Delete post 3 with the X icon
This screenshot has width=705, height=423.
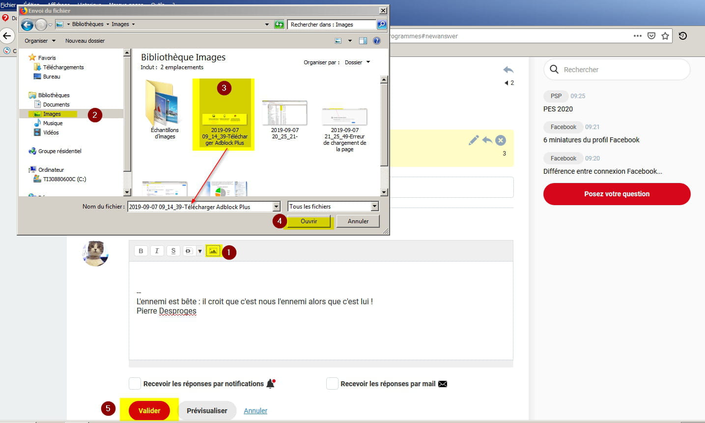point(501,140)
